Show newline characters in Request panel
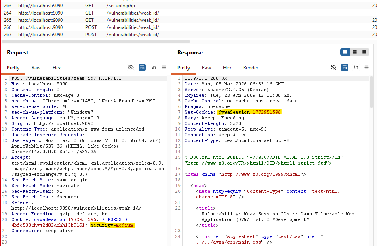 coord(154,67)
